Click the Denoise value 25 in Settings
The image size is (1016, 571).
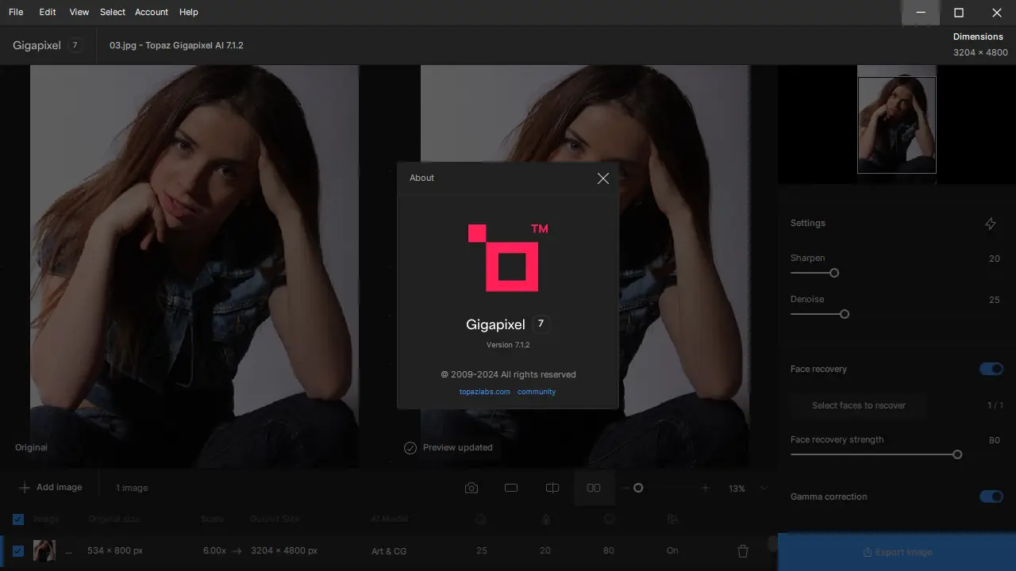(x=995, y=300)
